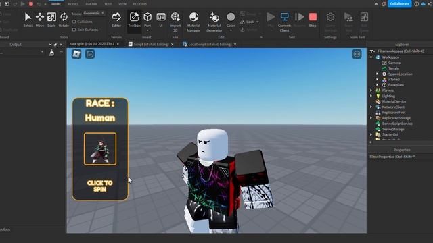Switch to the PLUGINS ribbon tab
Image resolution: width=433 pixels, height=243 pixels.
tap(140, 4)
